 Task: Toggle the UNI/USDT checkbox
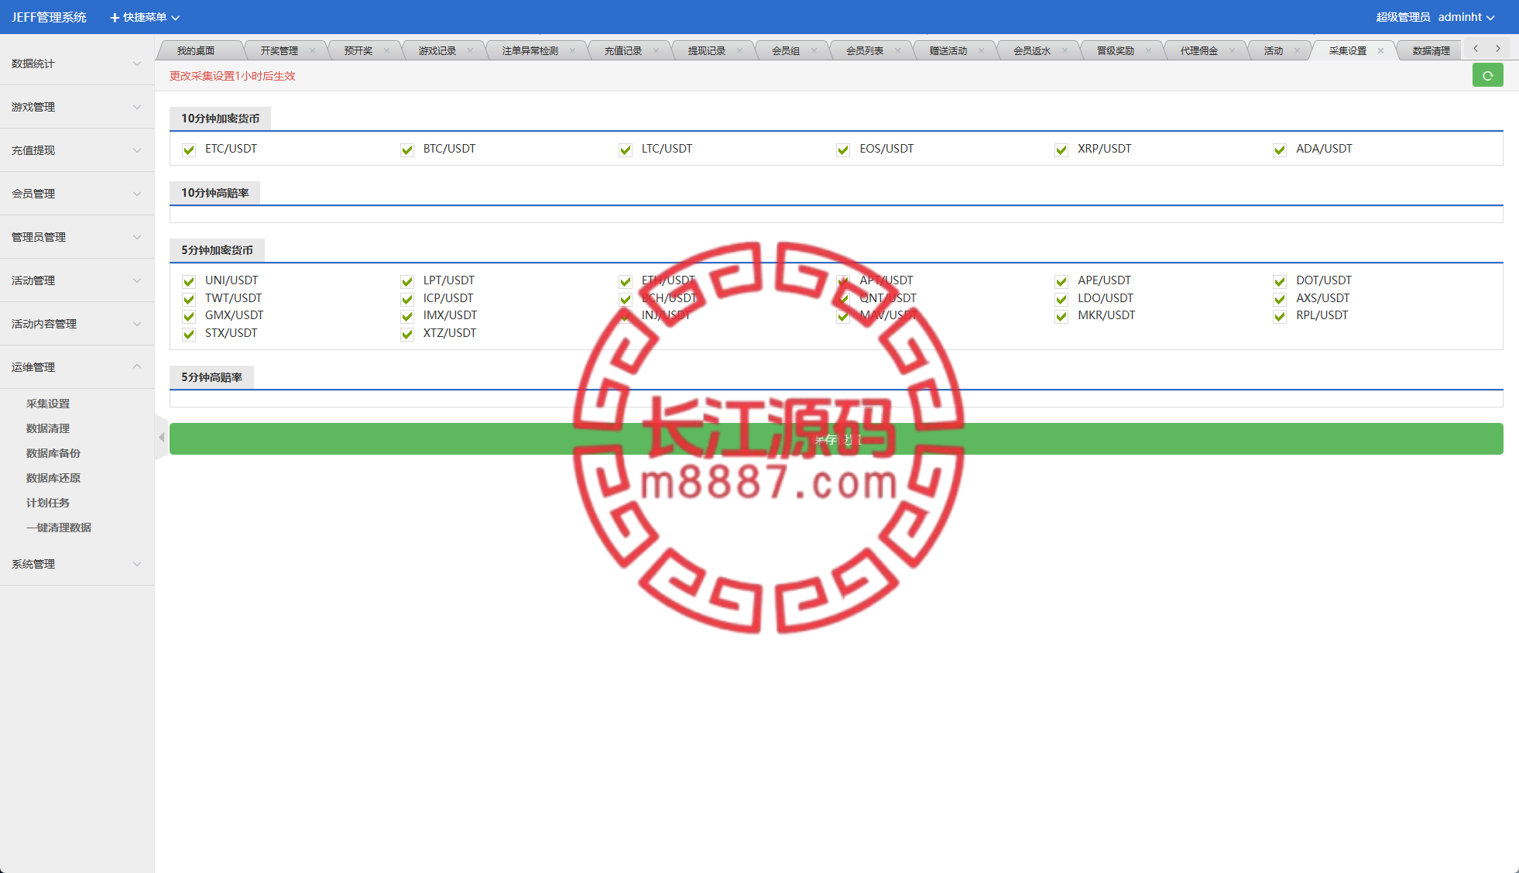tap(189, 281)
